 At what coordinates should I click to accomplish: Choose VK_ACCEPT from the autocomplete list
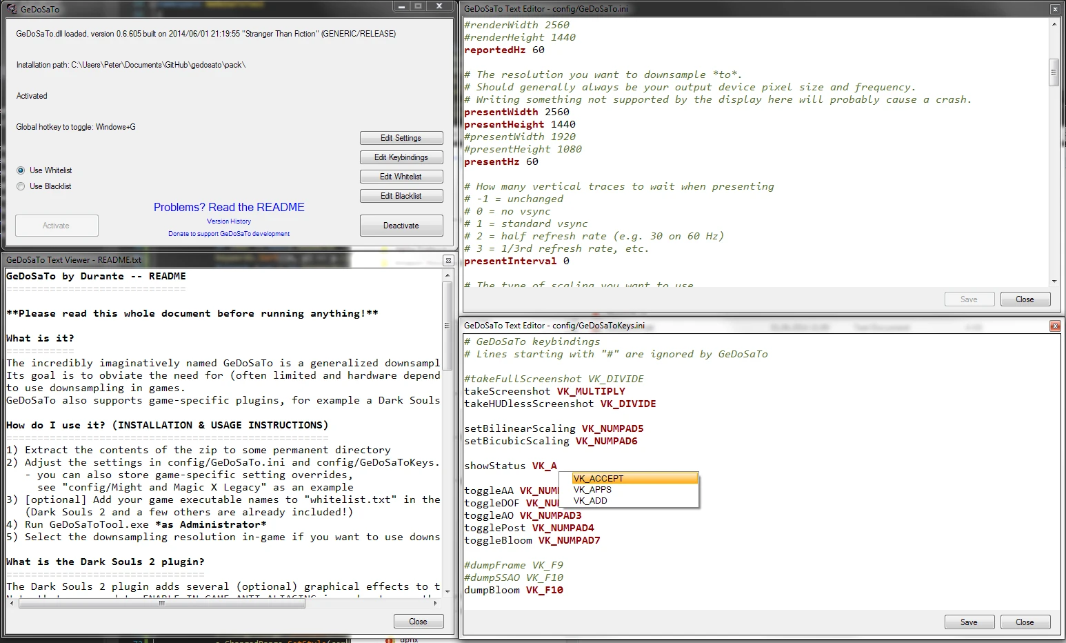(x=599, y=478)
